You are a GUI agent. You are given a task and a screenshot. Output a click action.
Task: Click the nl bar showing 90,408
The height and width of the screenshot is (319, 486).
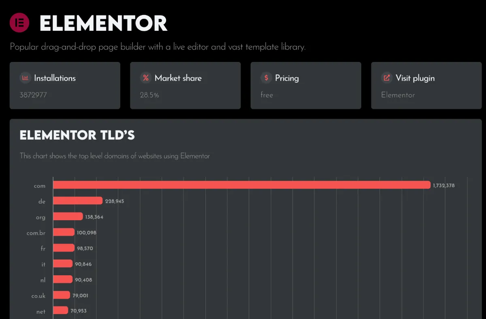pyautogui.click(x=63, y=280)
